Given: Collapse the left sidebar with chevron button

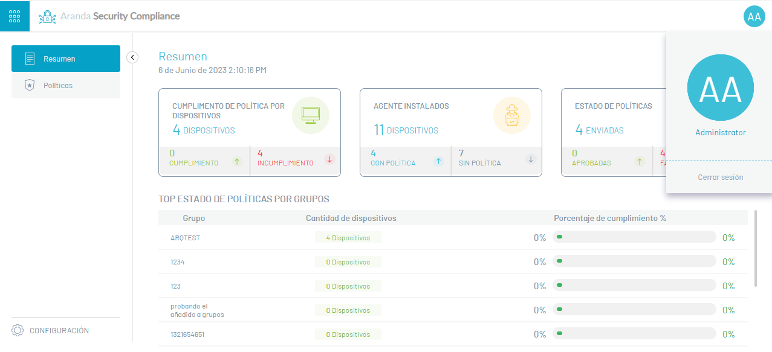Looking at the screenshot, I should [x=132, y=57].
